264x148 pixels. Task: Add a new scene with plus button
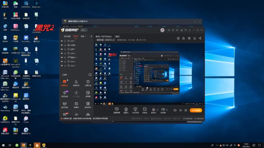(x=91, y=36)
